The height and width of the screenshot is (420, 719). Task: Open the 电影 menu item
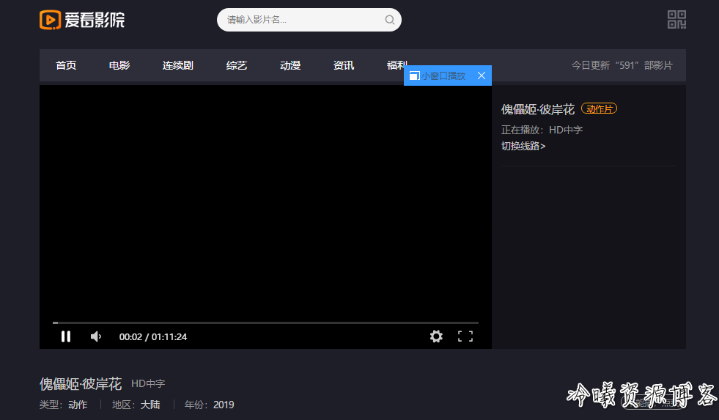point(119,65)
